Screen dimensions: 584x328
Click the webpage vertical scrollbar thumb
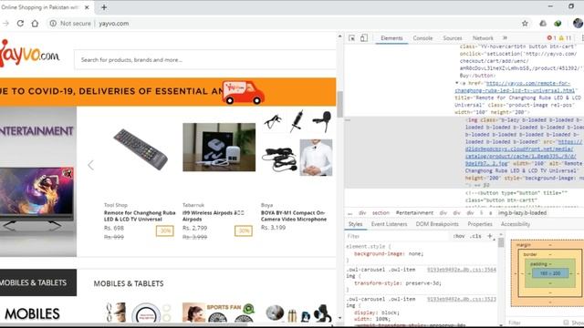click(x=339, y=104)
